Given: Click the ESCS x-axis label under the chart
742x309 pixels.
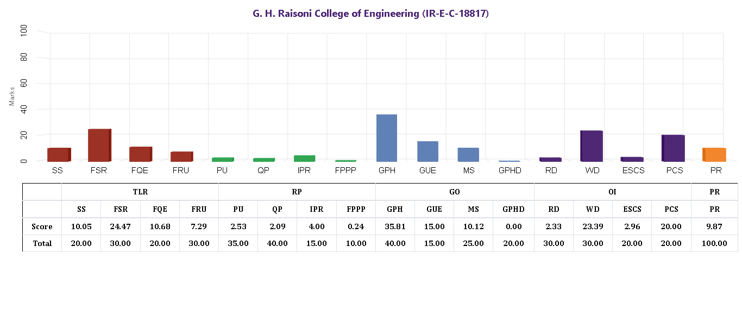Looking at the screenshot, I should coord(632,171).
